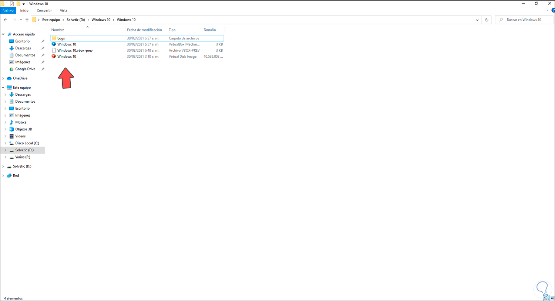The image size is (555, 301).
Task: Click the Virtual Disk Image type cell
Action: pyautogui.click(x=183, y=57)
